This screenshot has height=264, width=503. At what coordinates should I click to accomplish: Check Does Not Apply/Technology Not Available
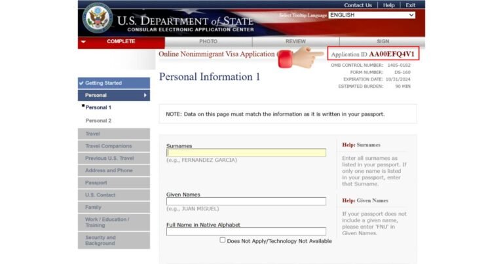[x=222, y=240]
